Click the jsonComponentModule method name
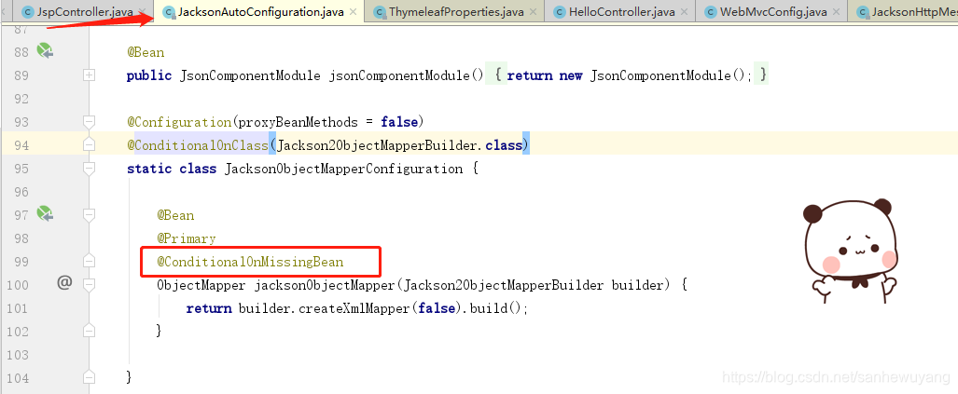This screenshot has height=394, width=958. pos(399,75)
